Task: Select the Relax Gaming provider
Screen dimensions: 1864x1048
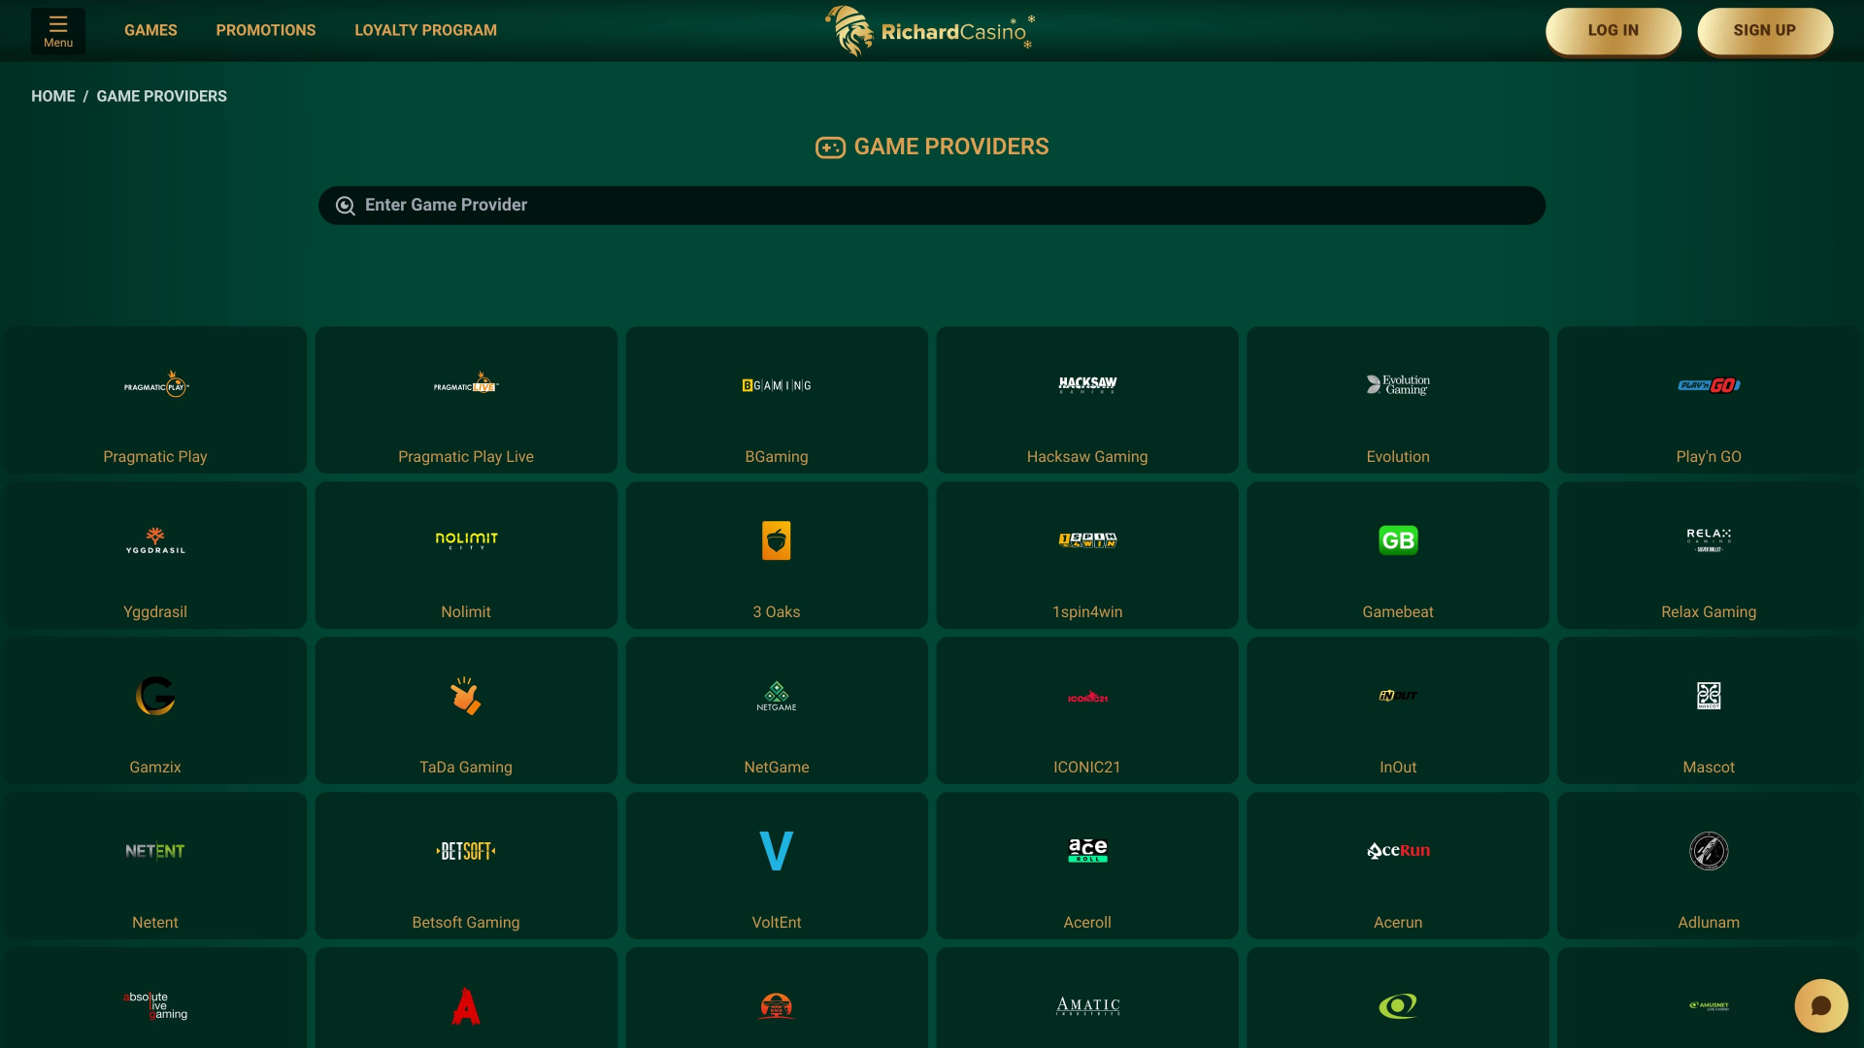Action: pyautogui.click(x=1709, y=555)
